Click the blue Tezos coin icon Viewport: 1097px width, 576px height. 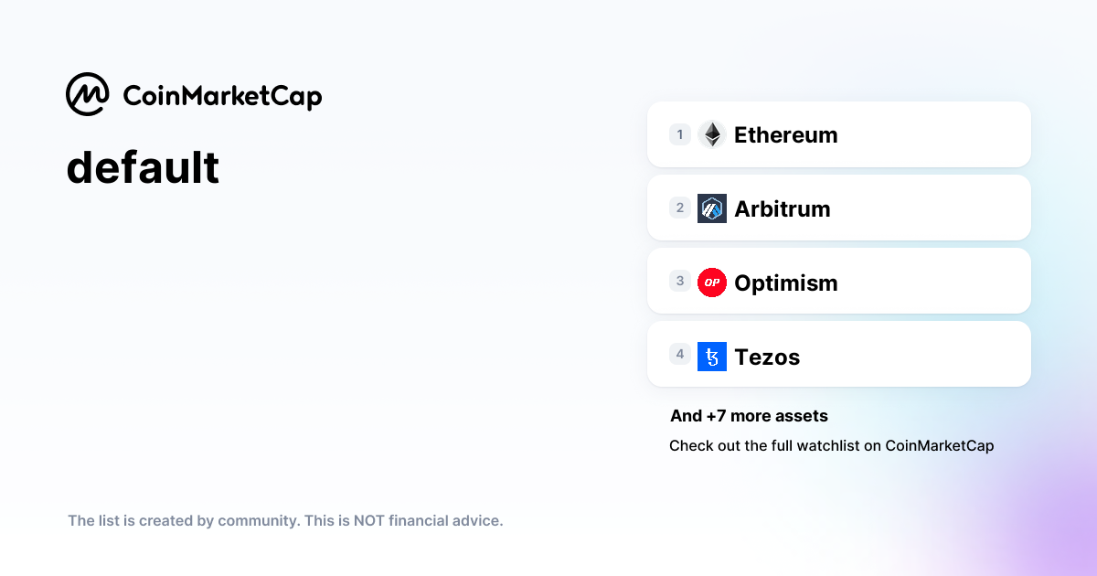point(711,356)
